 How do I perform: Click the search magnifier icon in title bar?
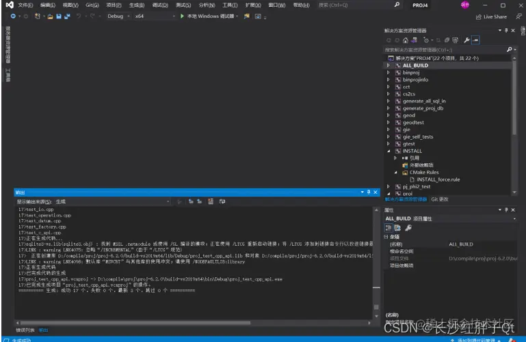coord(397,5)
